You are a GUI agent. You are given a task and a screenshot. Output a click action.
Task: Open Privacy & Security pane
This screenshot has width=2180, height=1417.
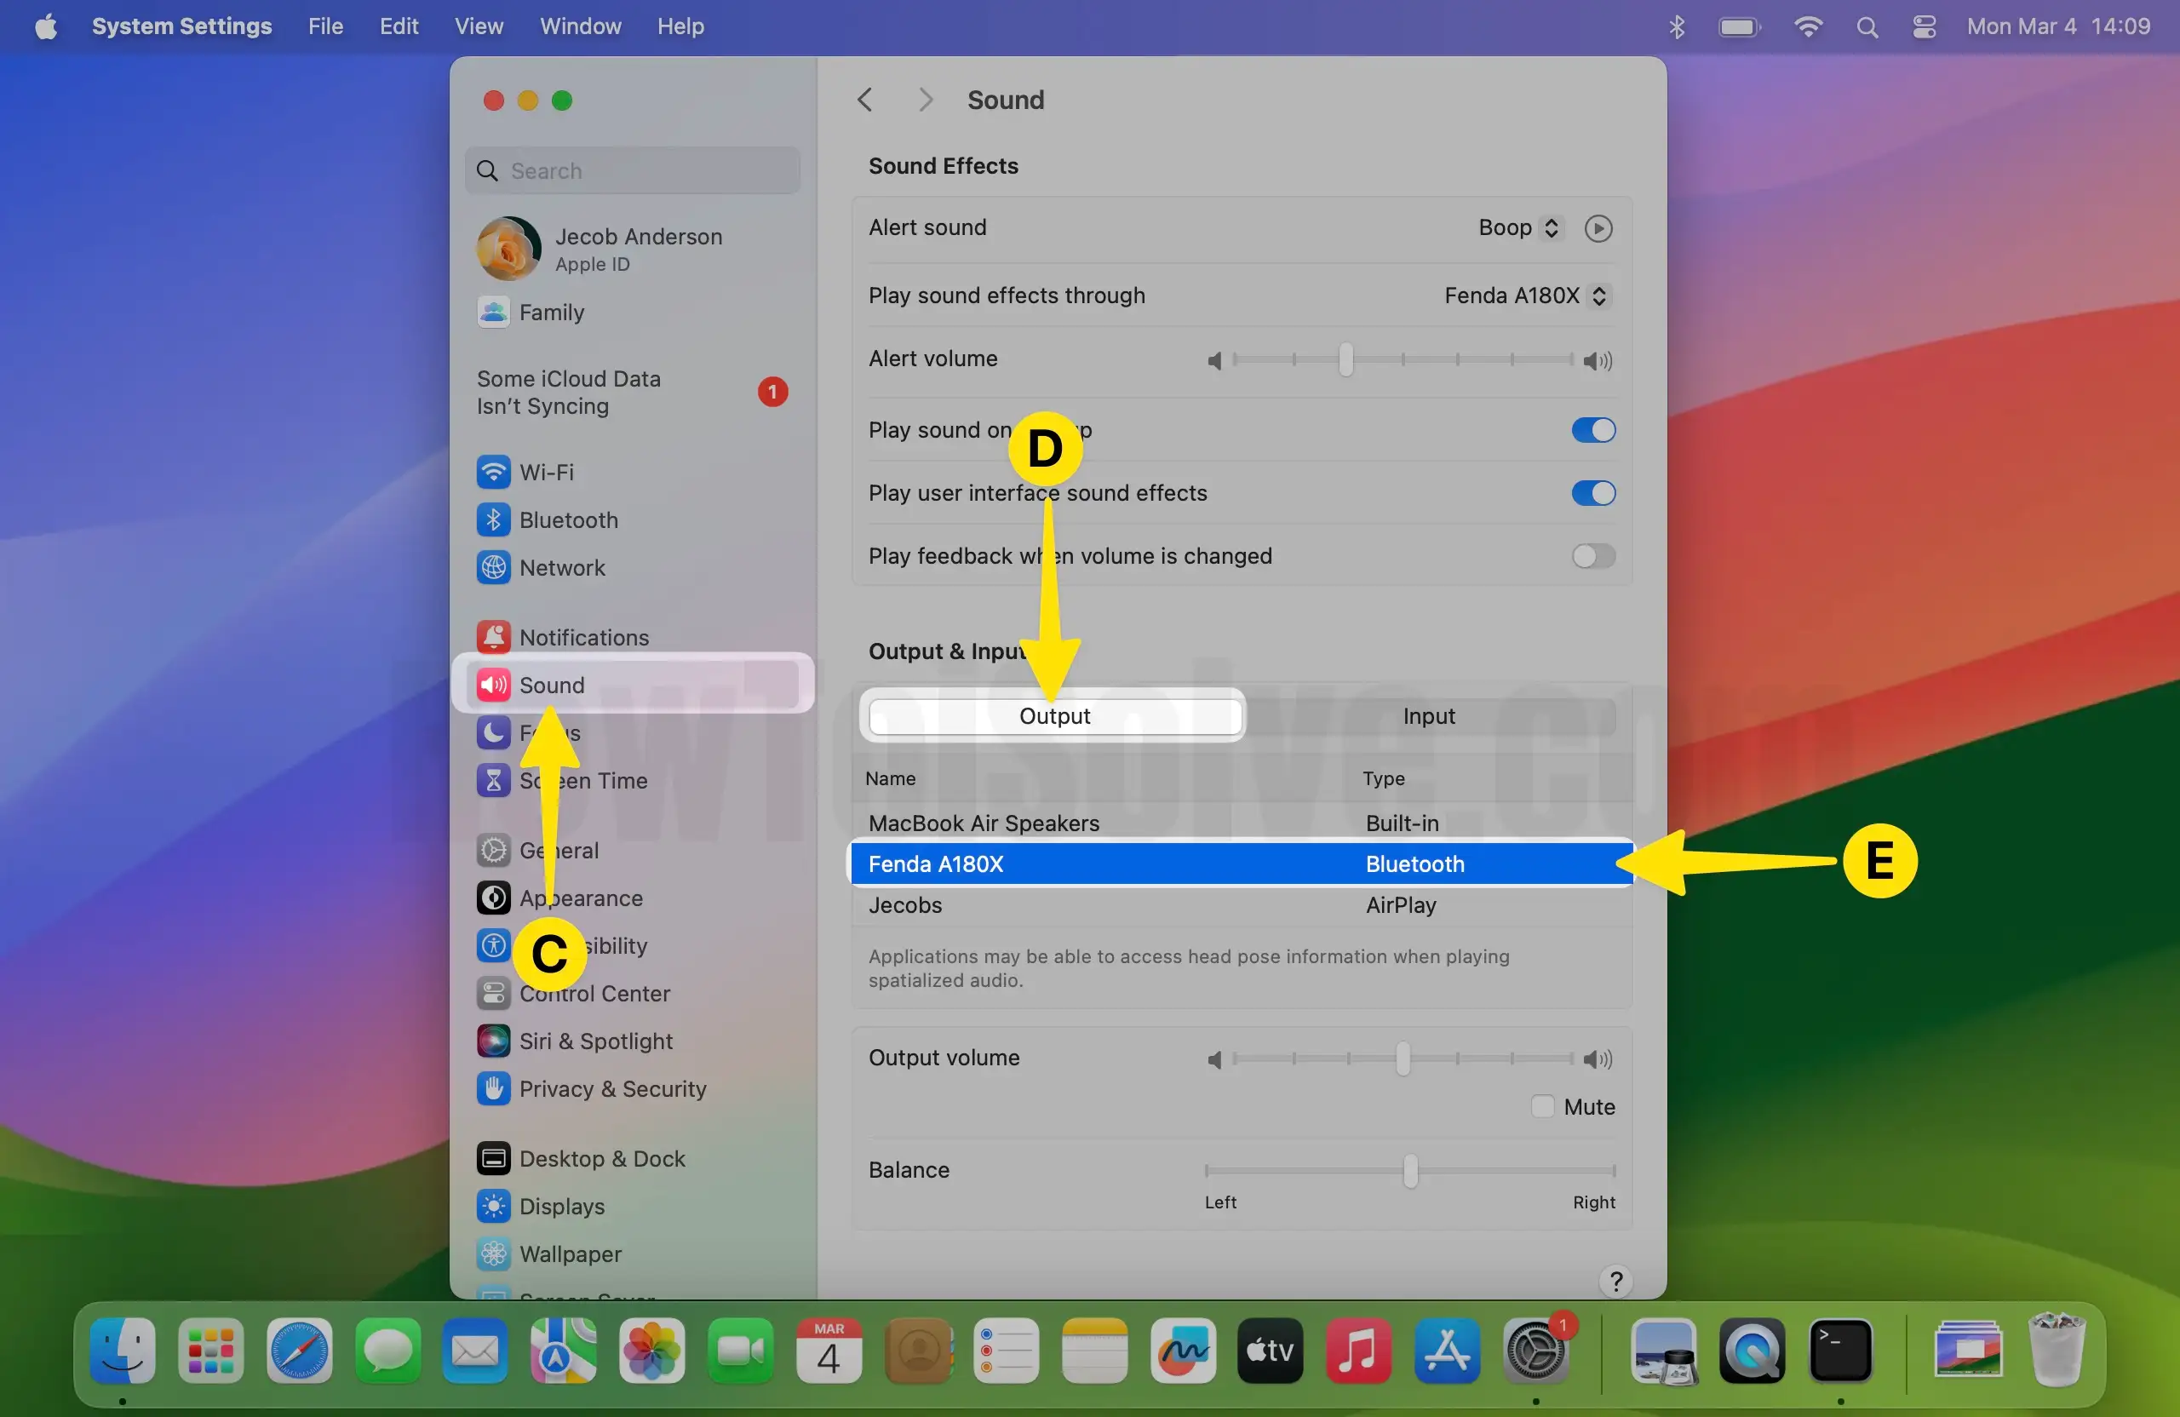[612, 1089]
